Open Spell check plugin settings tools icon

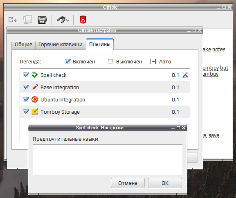tap(185, 75)
